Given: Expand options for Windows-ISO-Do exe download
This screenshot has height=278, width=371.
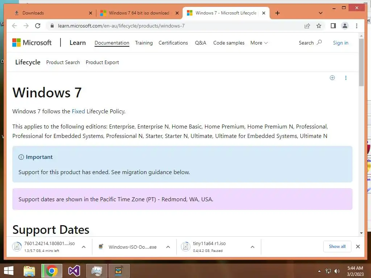Looking at the screenshot, I should pos(168,247).
